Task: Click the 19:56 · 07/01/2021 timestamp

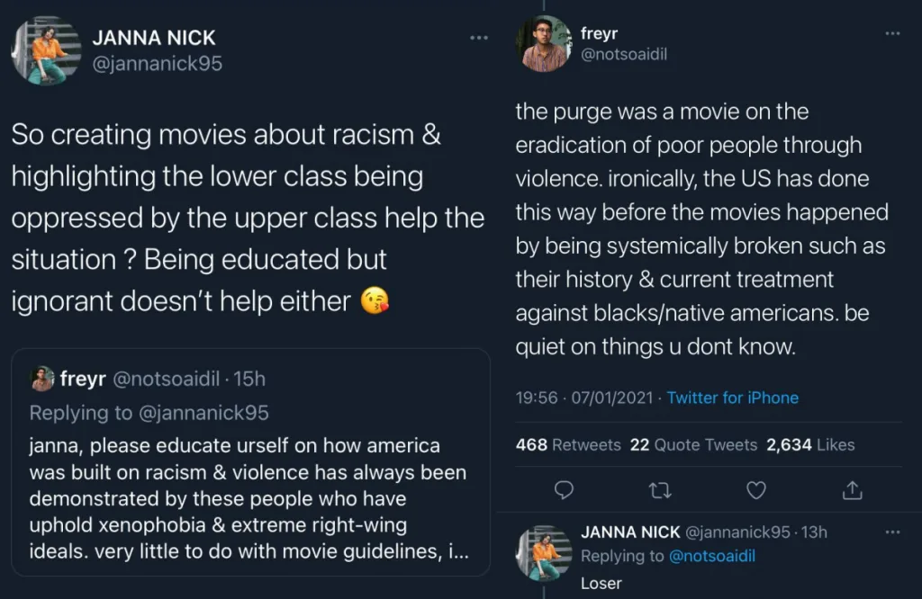Action: [585, 398]
